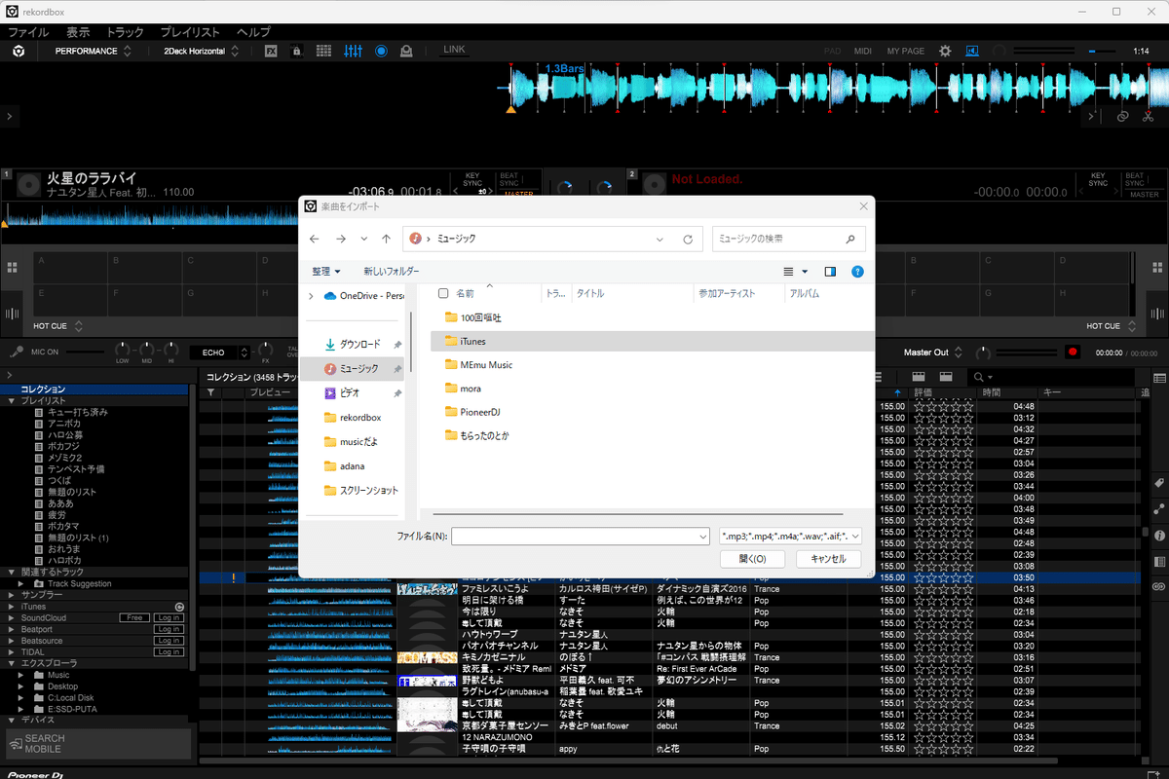This screenshot has height=779, width=1169.
Task: Toggle the preview pane in import dialog
Action: (x=830, y=272)
